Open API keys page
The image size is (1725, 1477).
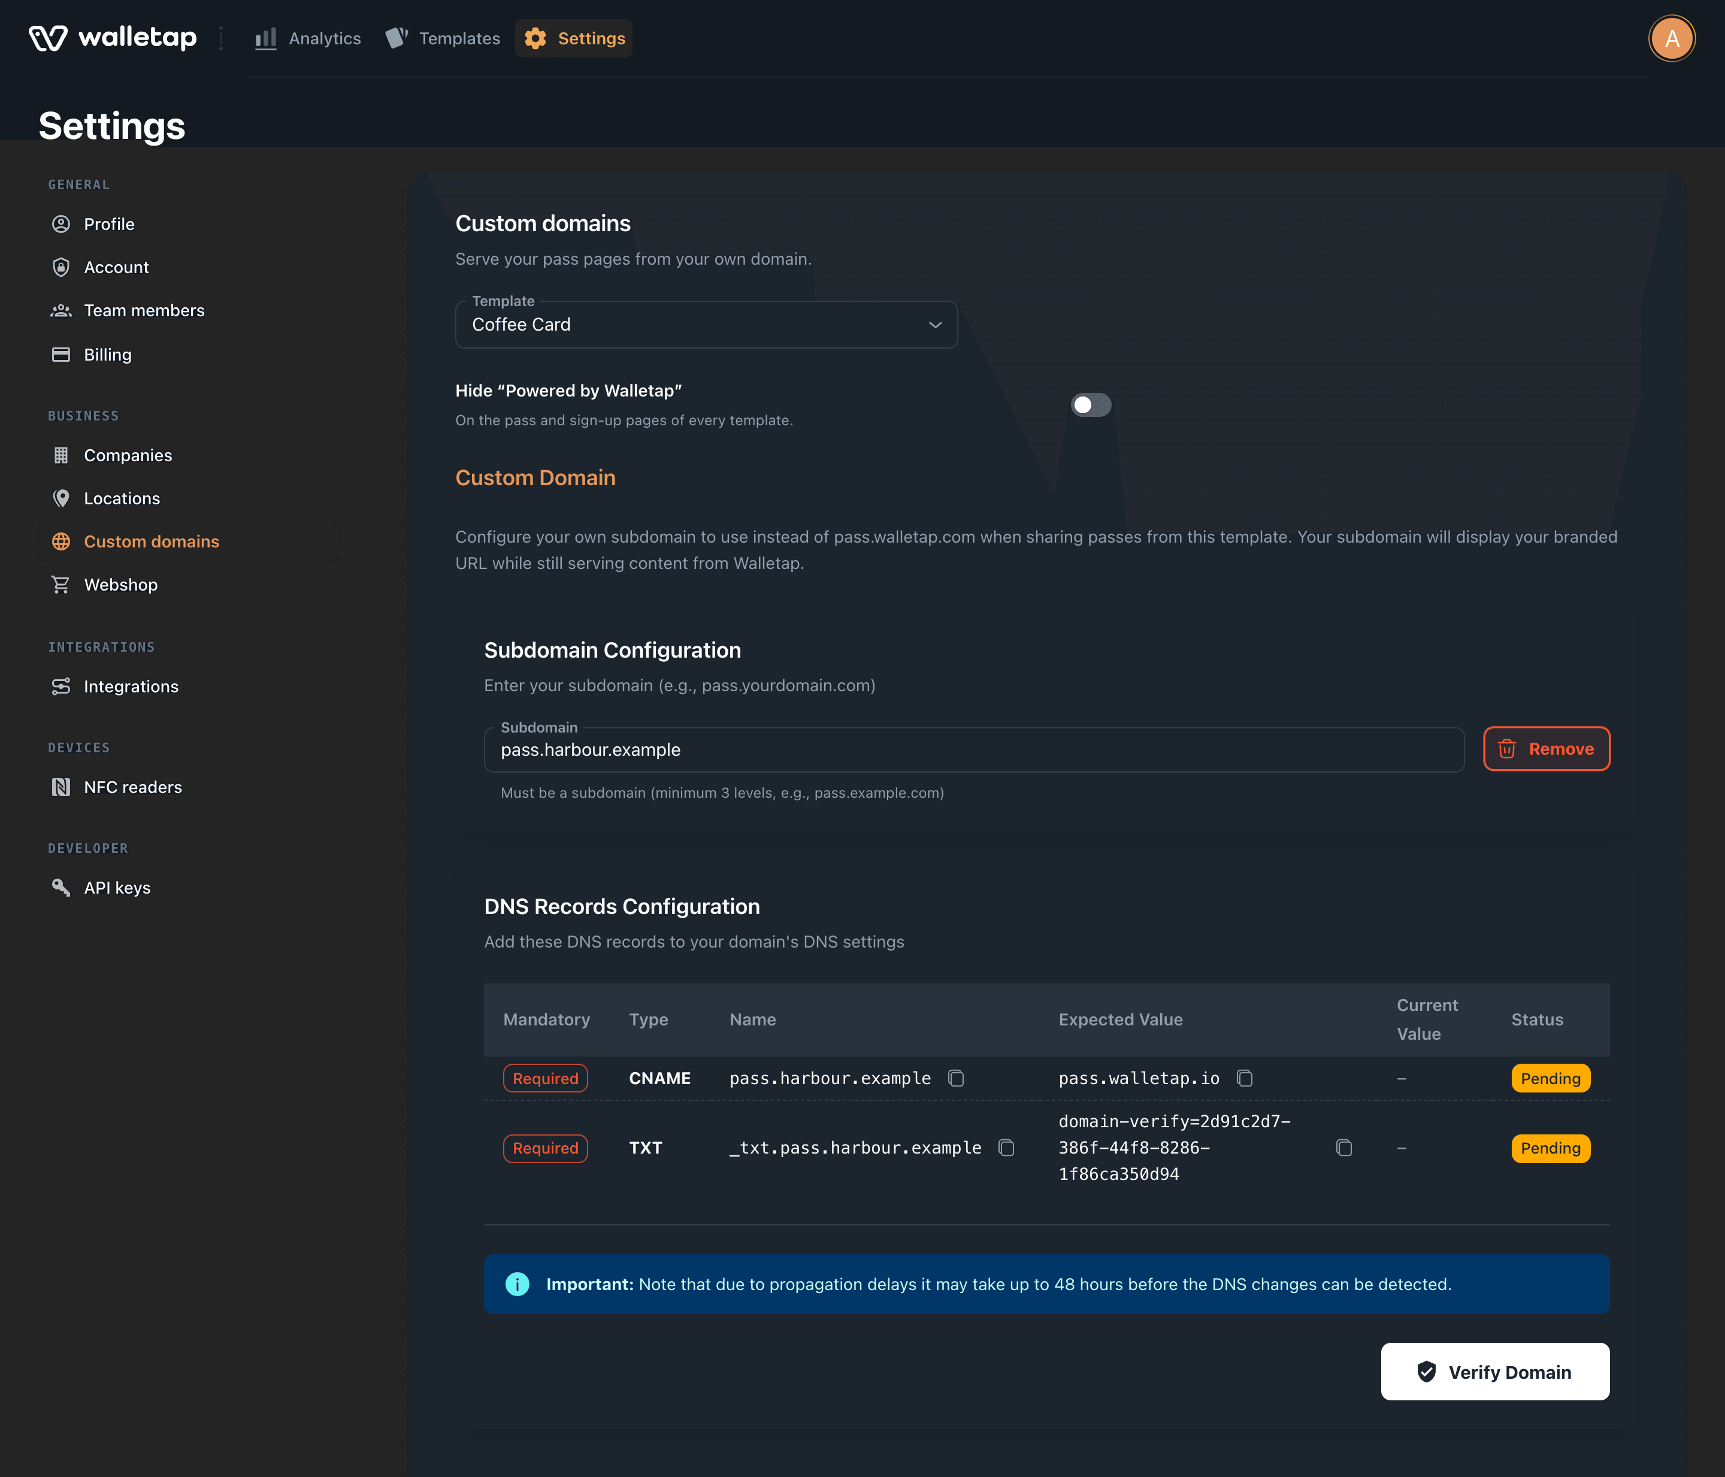coord(190,888)
